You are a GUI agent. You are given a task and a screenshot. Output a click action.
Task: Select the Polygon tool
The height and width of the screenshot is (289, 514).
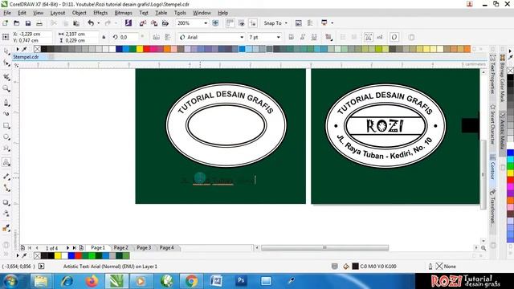point(6,149)
